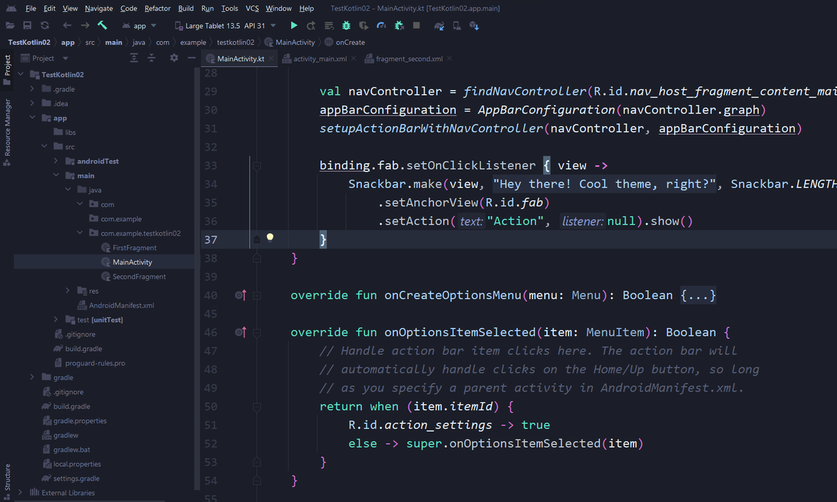837x502 pixels.
Task: Click the testkotlin02 breadcrumb
Action: tap(235, 43)
